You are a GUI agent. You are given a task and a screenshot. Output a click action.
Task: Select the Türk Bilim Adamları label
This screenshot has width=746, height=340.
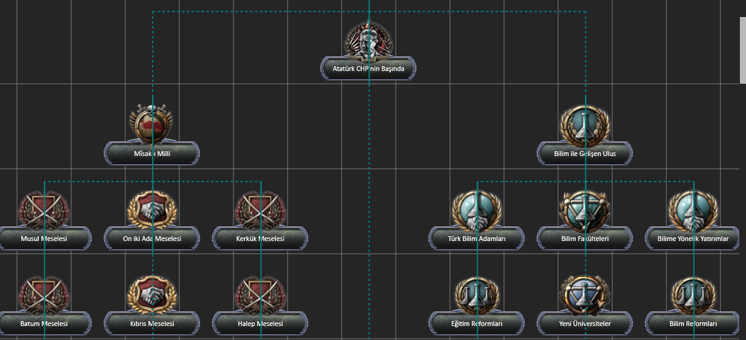click(x=477, y=239)
